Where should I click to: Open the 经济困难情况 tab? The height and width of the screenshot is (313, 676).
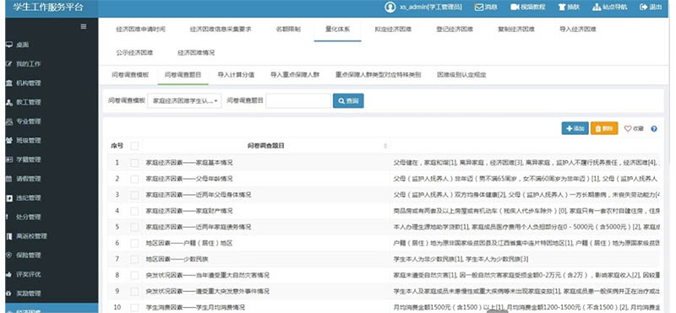click(196, 53)
